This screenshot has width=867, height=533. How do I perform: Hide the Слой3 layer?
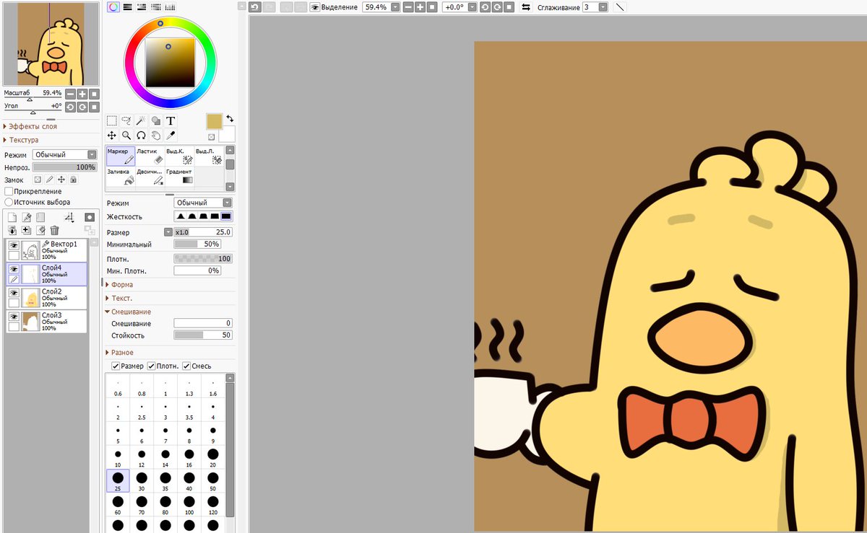pyautogui.click(x=13, y=316)
